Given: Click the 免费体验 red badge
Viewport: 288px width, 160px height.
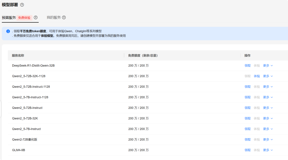Looking at the screenshot, I should point(24,18).
